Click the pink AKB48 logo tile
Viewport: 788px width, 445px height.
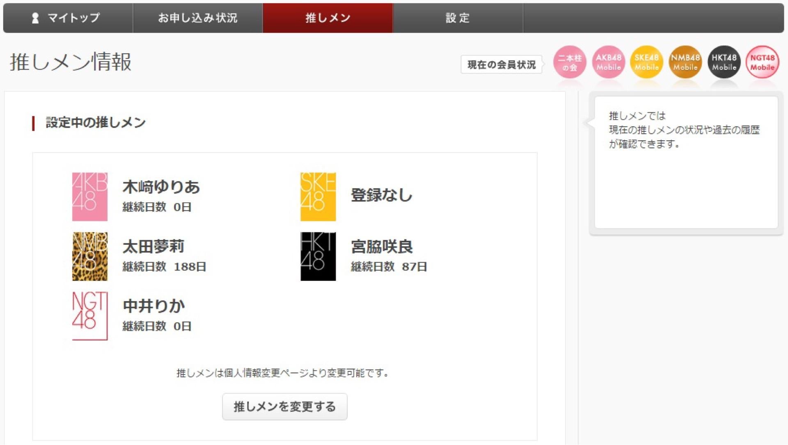point(90,196)
